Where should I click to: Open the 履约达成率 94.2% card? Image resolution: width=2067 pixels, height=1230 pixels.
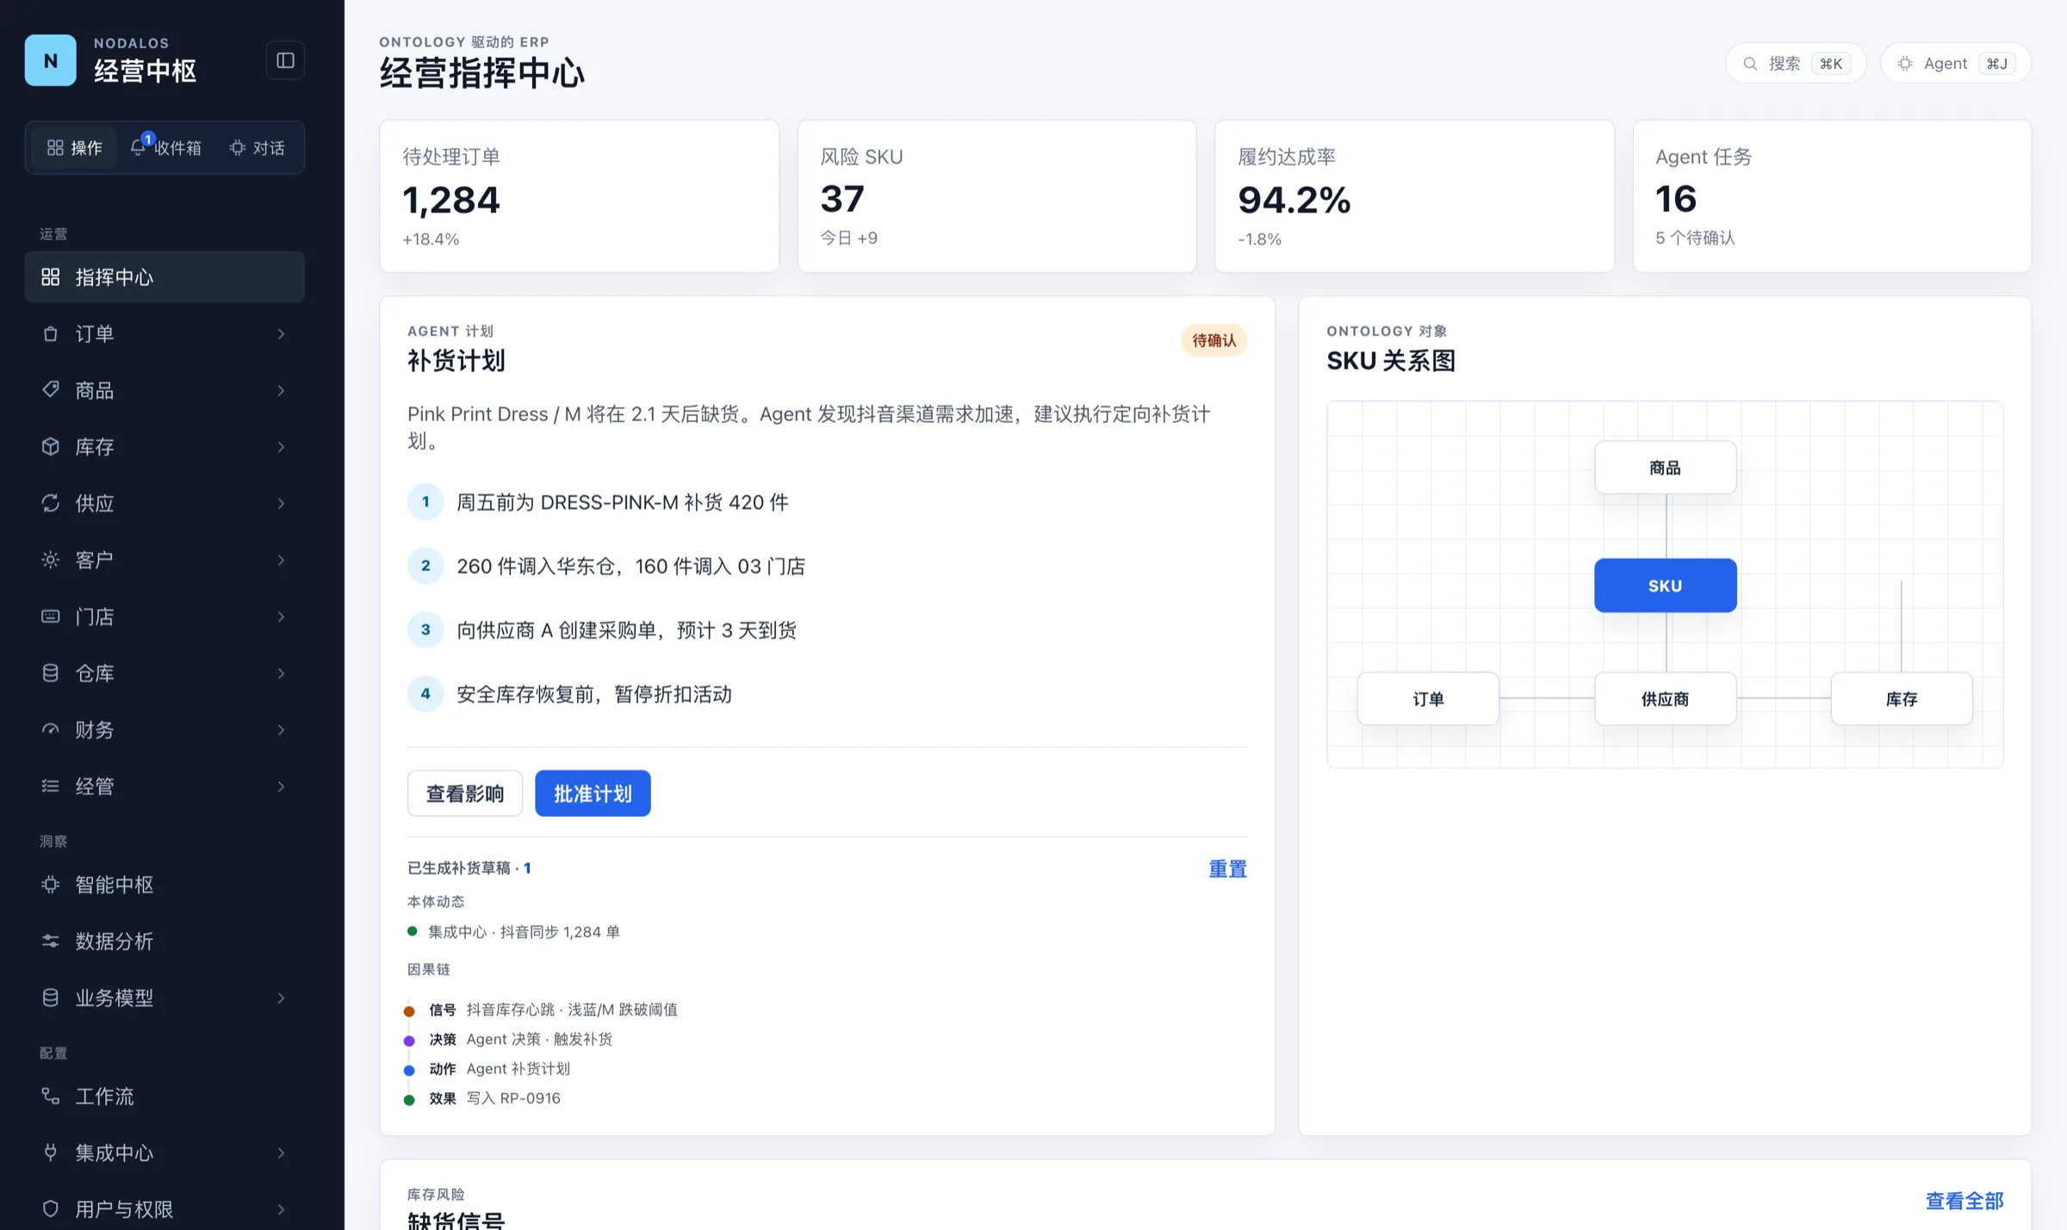(x=1414, y=196)
